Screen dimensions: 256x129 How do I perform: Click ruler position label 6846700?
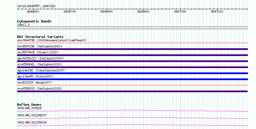70,11
